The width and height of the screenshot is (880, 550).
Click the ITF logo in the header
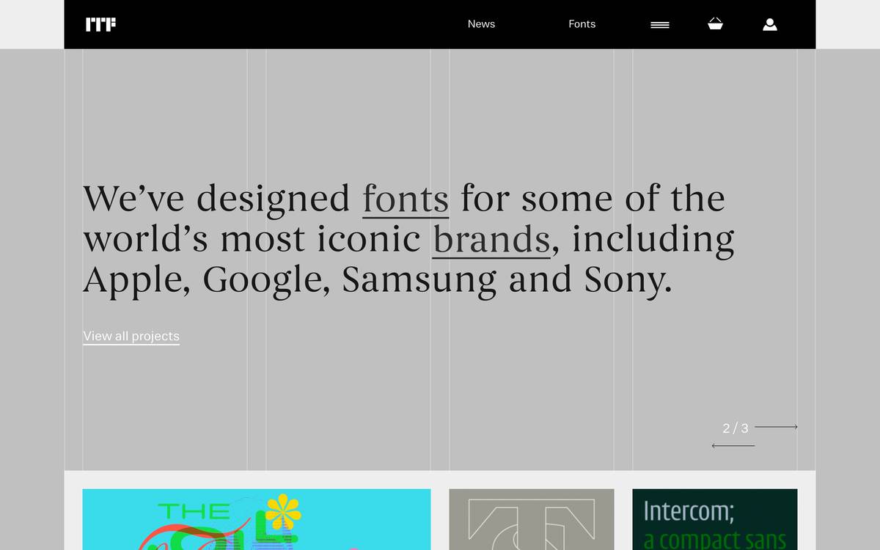100,23
